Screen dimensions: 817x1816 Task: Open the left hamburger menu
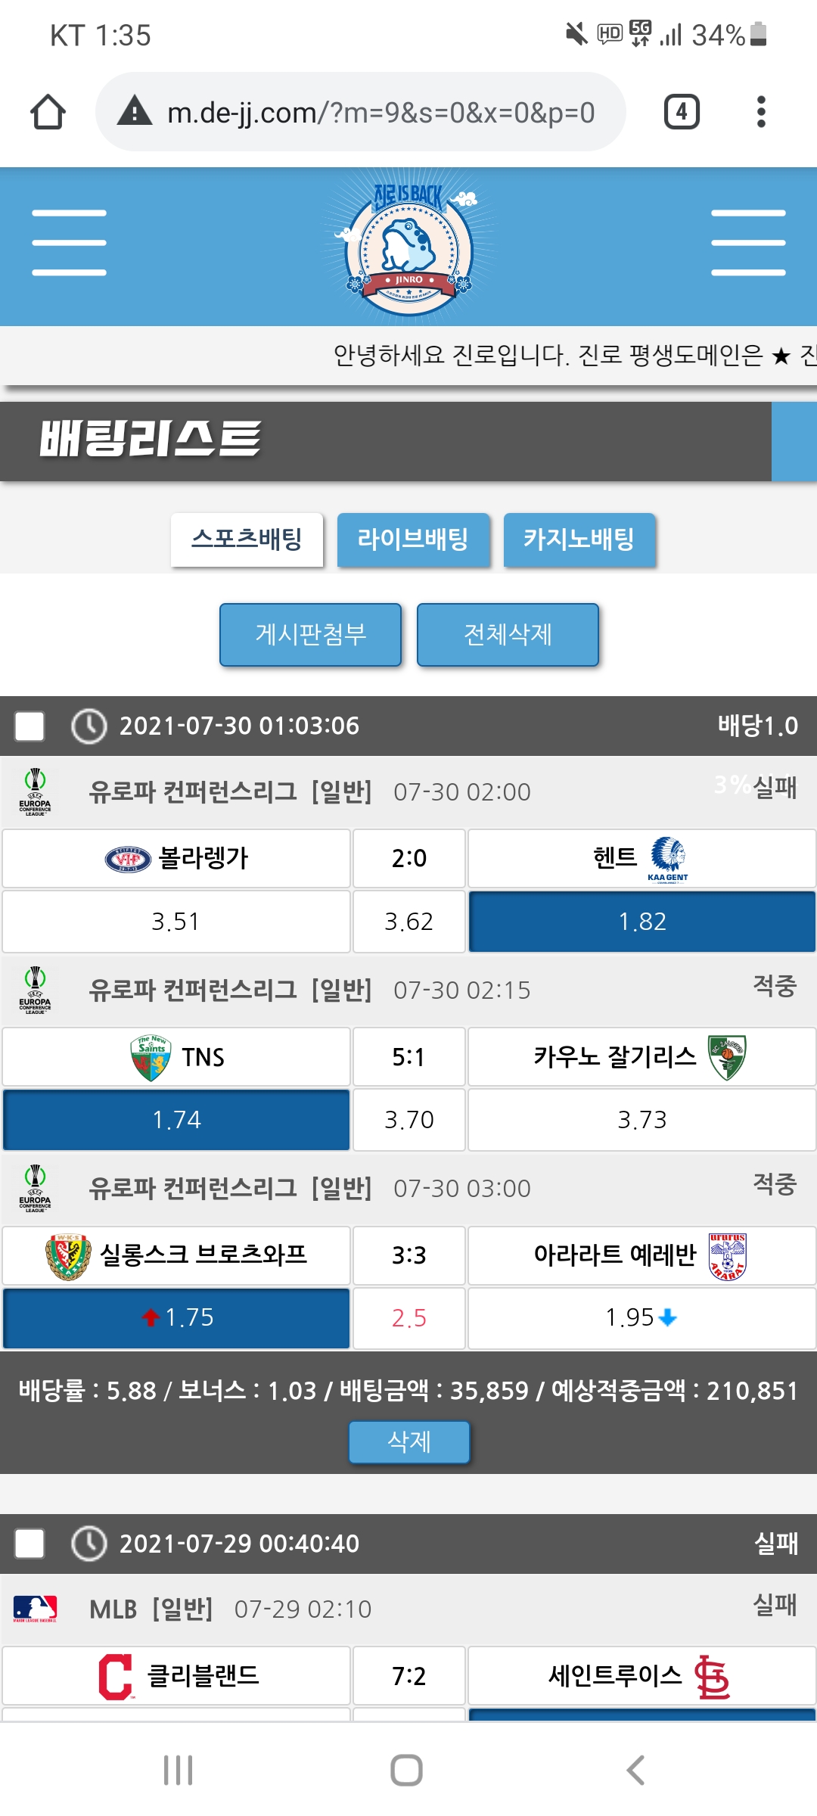point(69,243)
